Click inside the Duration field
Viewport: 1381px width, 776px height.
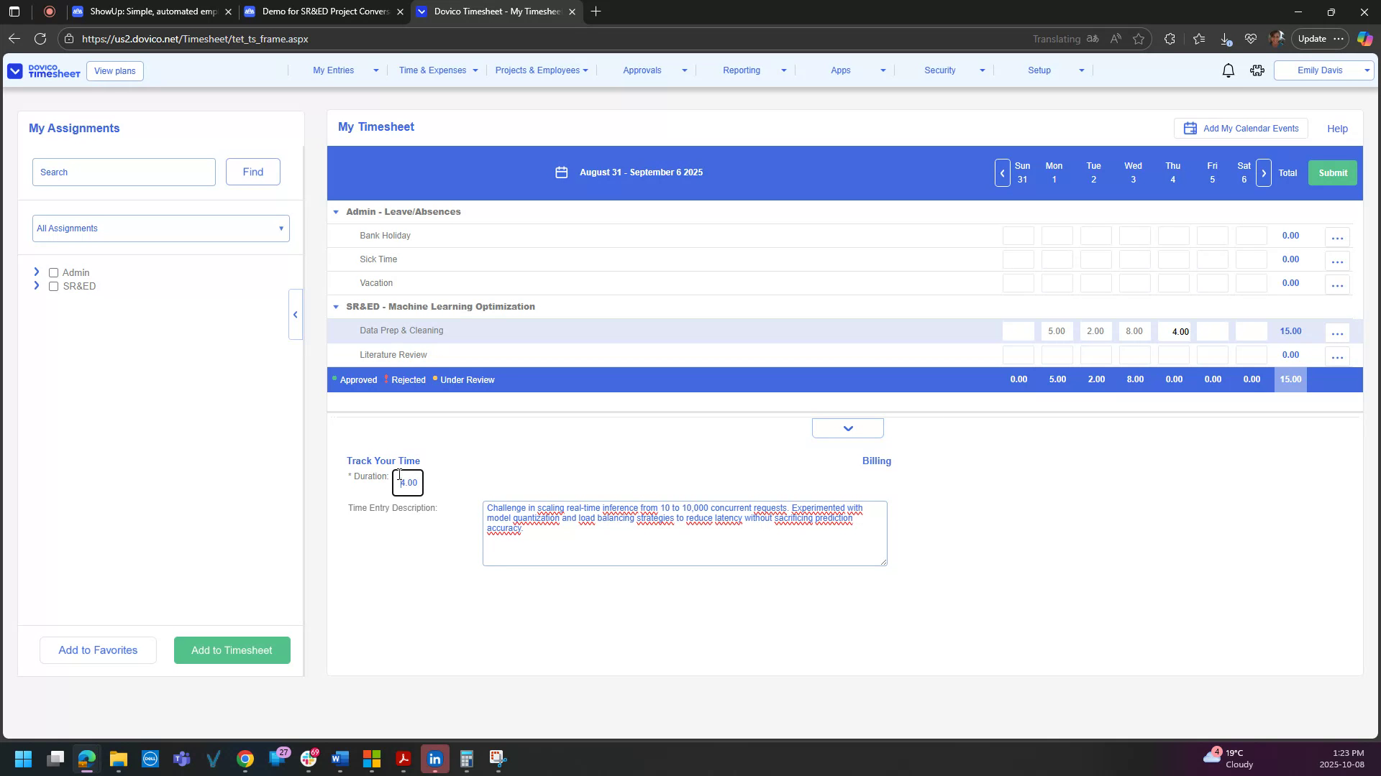click(x=407, y=482)
